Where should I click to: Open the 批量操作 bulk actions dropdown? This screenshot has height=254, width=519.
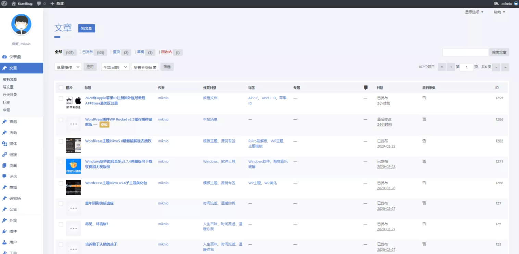pyautogui.click(x=68, y=67)
